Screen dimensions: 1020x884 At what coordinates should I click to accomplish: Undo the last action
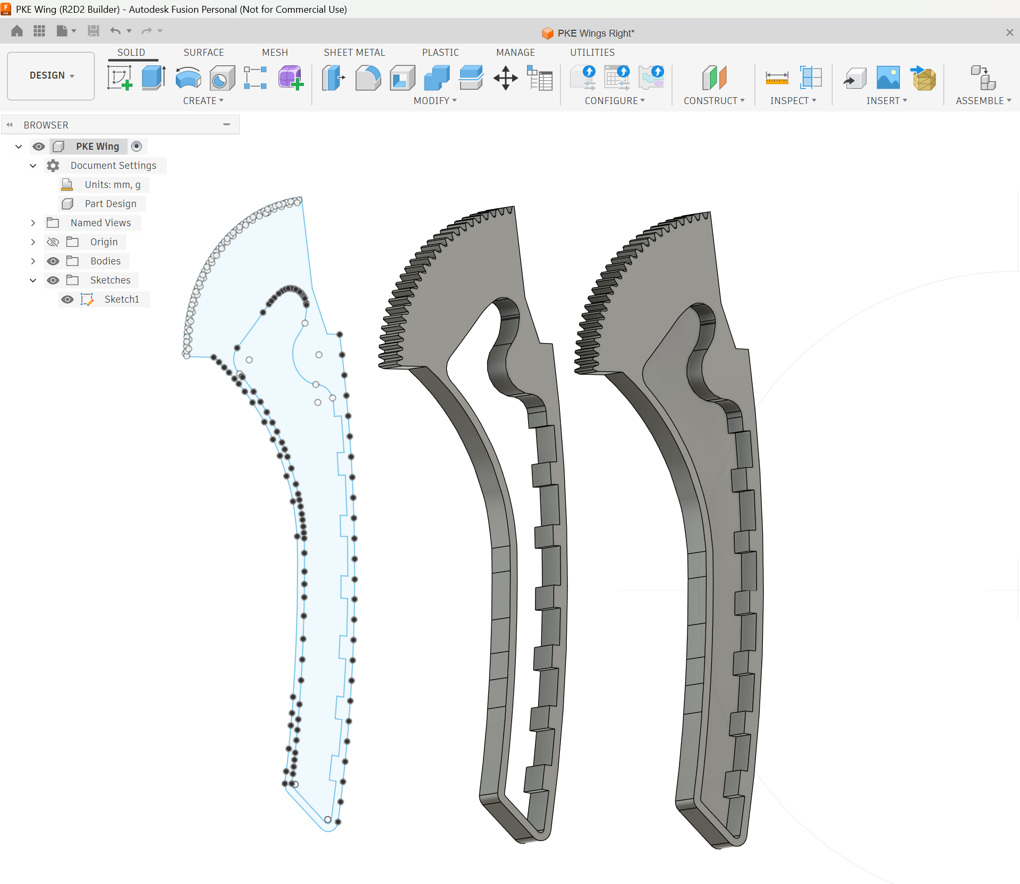[115, 31]
